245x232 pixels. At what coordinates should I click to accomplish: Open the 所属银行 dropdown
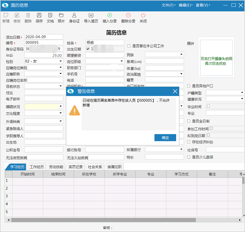pyautogui.click(x=181, y=149)
